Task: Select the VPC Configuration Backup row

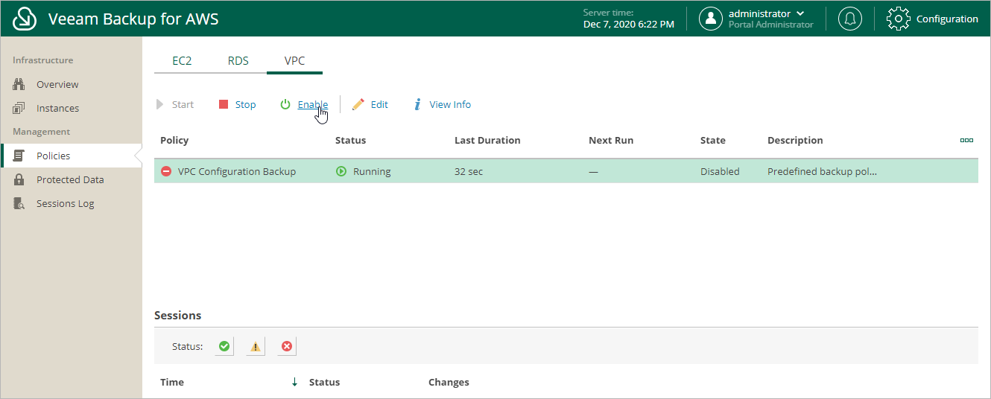Action: 566,171
